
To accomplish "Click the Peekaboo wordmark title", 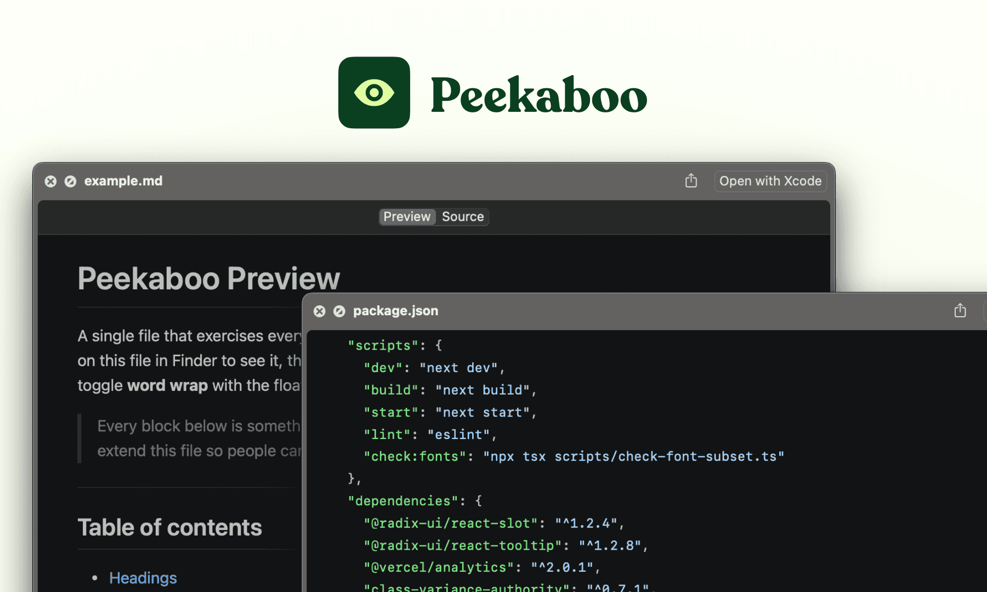I will (539, 94).
